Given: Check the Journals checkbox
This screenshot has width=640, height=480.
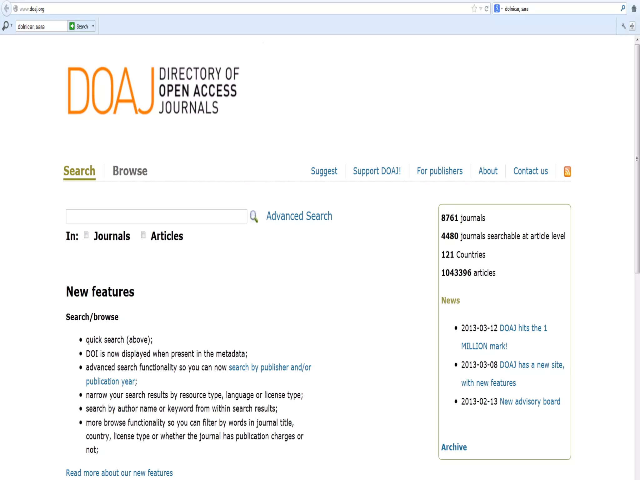Looking at the screenshot, I should pyautogui.click(x=86, y=235).
